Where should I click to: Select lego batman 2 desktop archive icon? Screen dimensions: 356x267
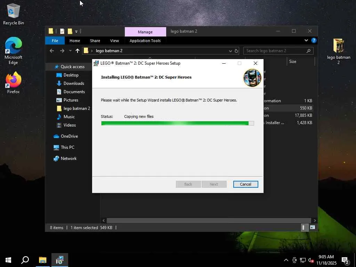tap(339, 51)
